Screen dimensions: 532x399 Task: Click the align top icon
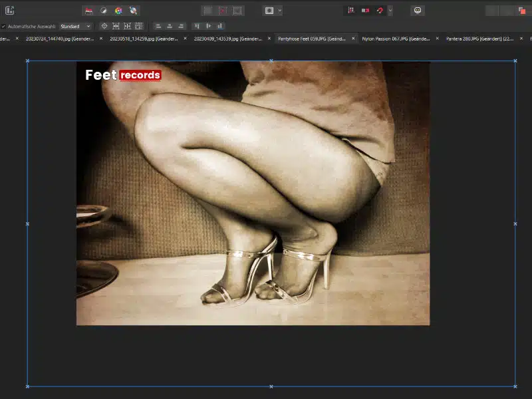[198, 26]
